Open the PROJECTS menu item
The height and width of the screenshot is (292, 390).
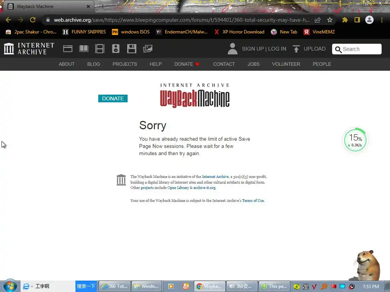[125, 64]
